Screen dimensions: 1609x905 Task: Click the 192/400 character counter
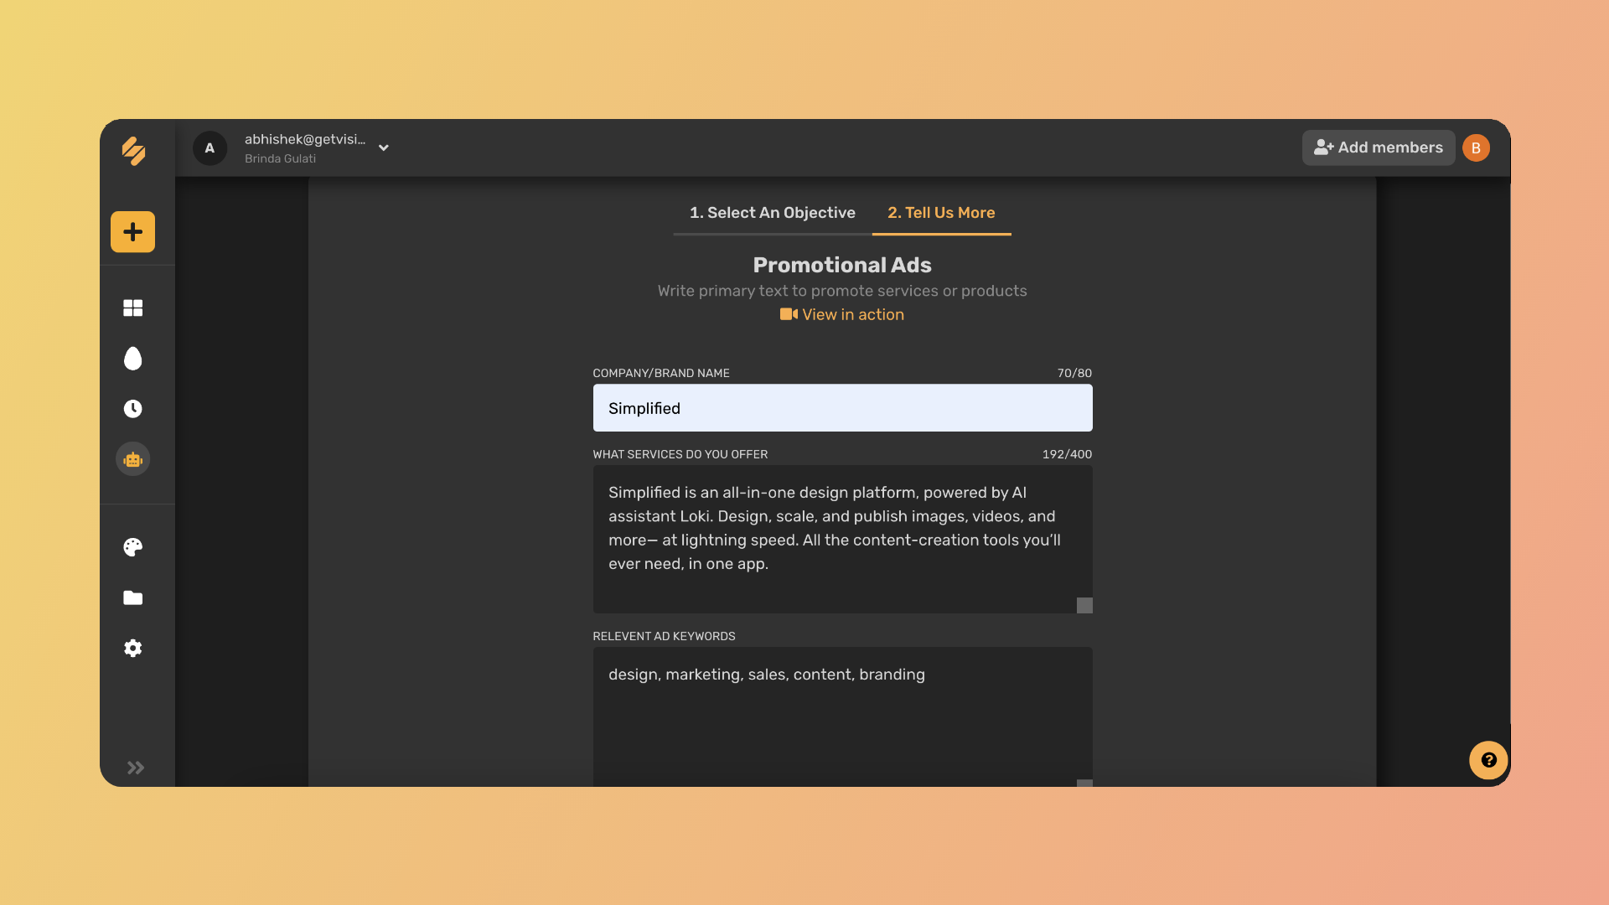1067,454
